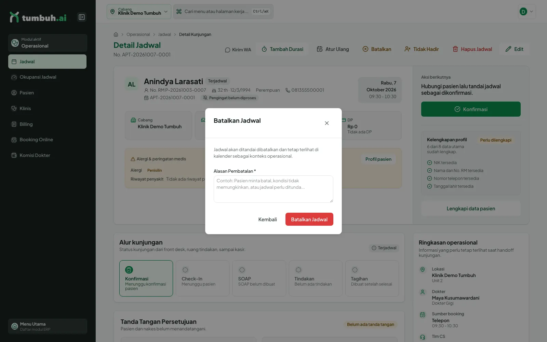Screen dimensions: 547x342
Task: Click the Perlu dilengkapi badge
Action: point(496,140)
